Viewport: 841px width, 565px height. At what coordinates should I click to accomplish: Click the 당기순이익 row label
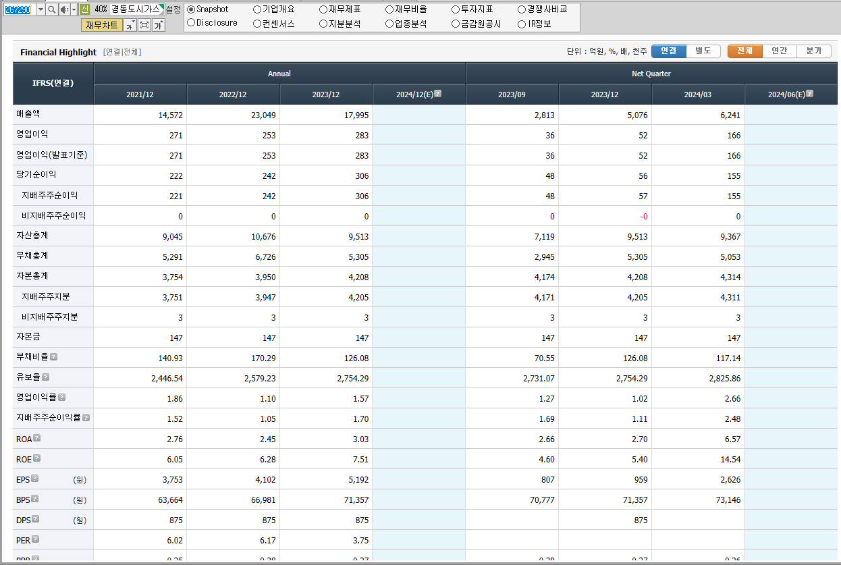tap(36, 175)
